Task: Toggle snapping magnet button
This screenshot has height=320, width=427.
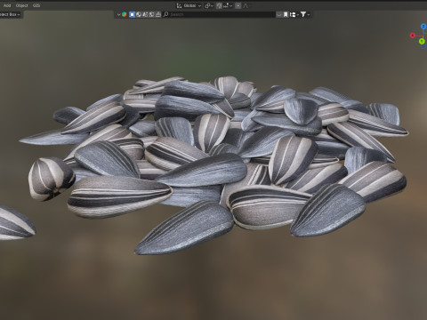Action: (219, 5)
